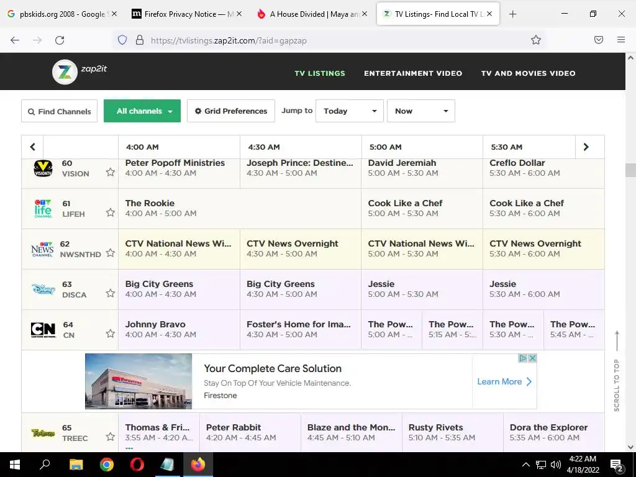
Task: Switch to Firefox Privacy Notice tab
Action: pyautogui.click(x=186, y=14)
